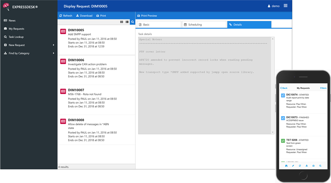Click inside the Task details text area
Viewport: 331px width, 183px height.
click(204, 85)
